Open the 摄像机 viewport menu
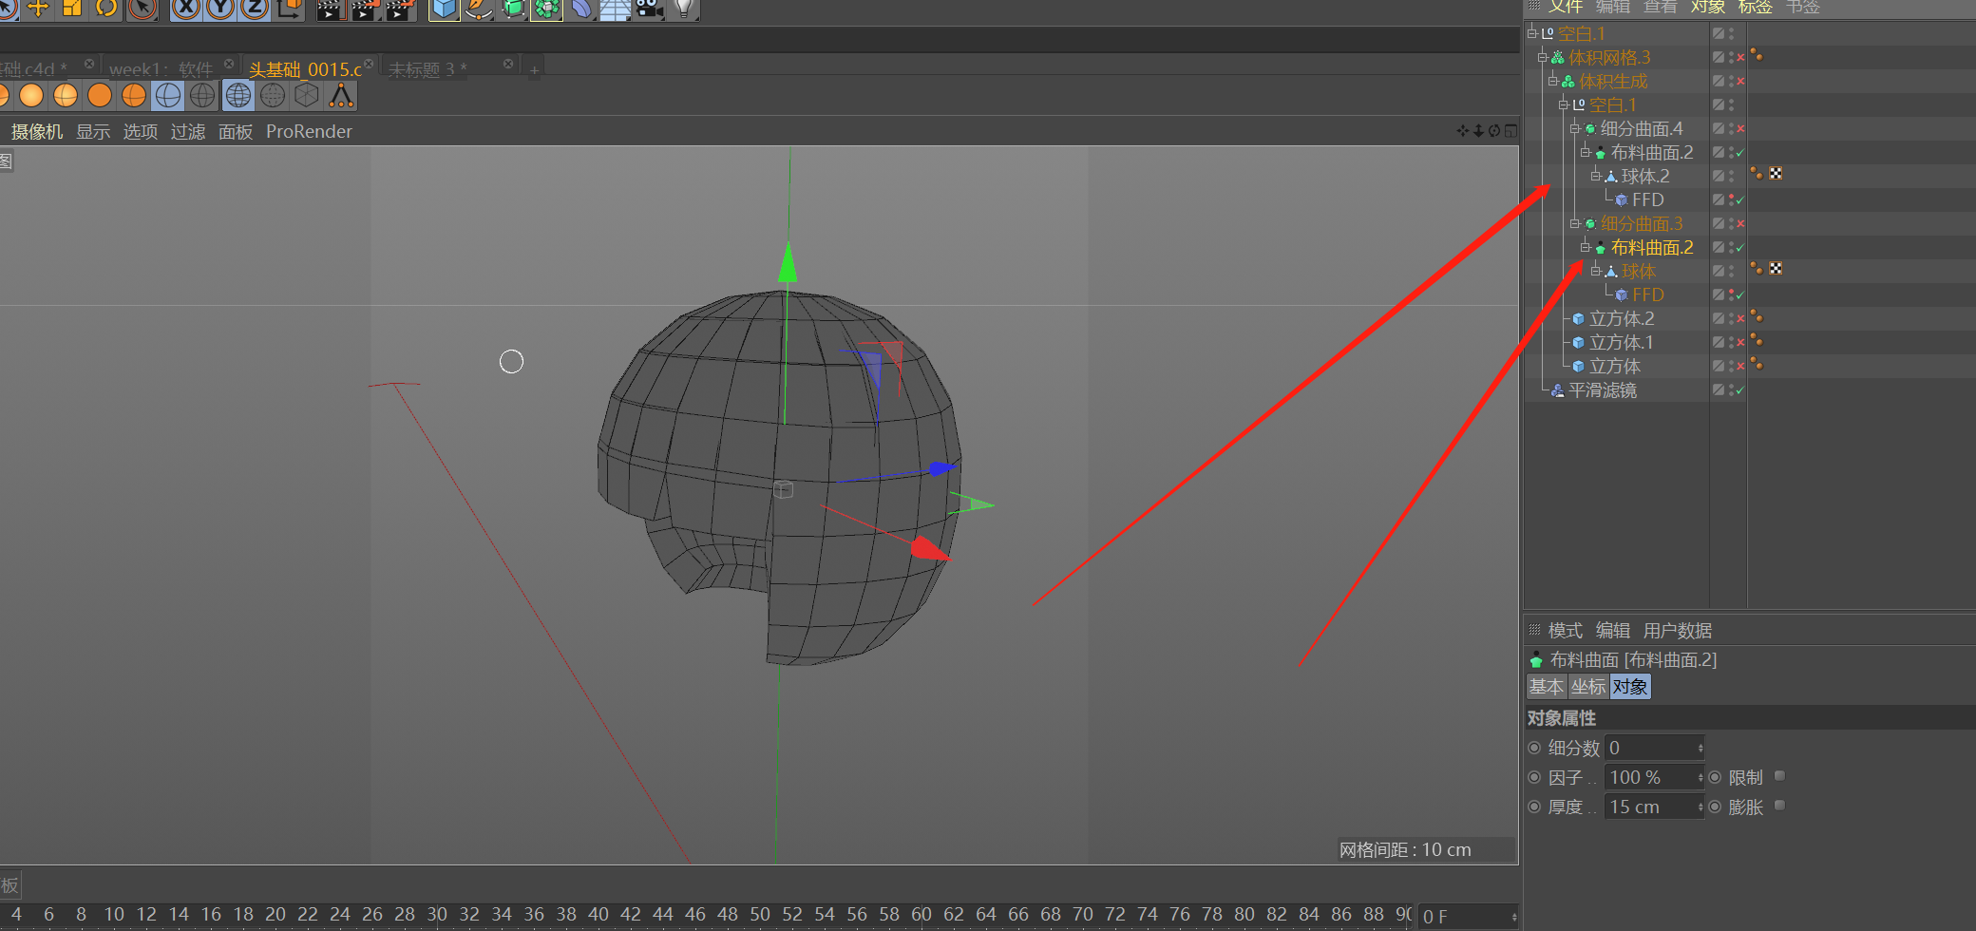 pos(37,132)
